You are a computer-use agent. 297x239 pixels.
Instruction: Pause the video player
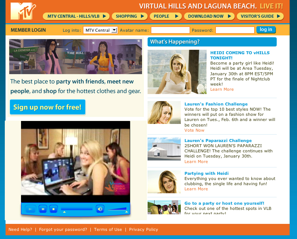coord(43,209)
